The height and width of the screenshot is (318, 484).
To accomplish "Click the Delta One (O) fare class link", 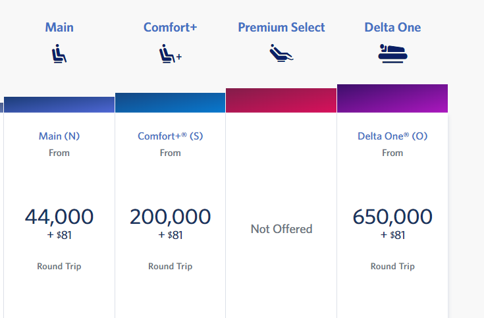I will 392,136.
